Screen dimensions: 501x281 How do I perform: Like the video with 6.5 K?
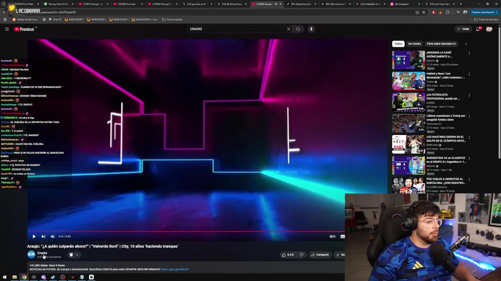point(288,255)
